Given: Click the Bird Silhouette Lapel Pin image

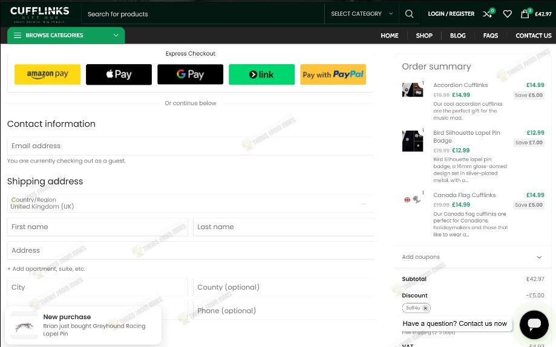Looking at the screenshot, I should (413, 141).
